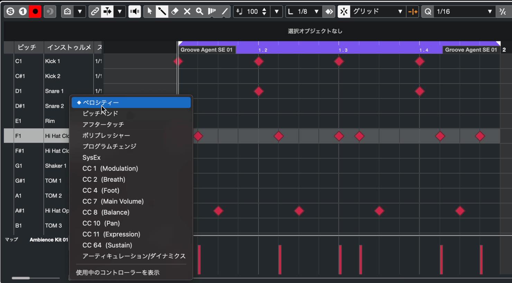Click the insert velocity value 100 field
The width and height of the screenshot is (512, 283).
click(253, 11)
